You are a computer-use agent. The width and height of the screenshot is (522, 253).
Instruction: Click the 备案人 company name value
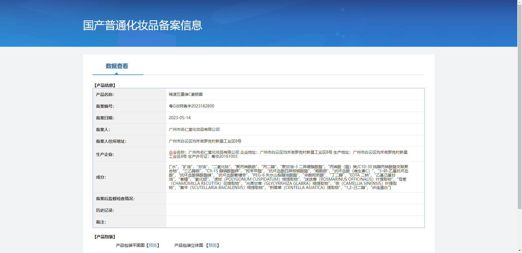(x=194, y=129)
